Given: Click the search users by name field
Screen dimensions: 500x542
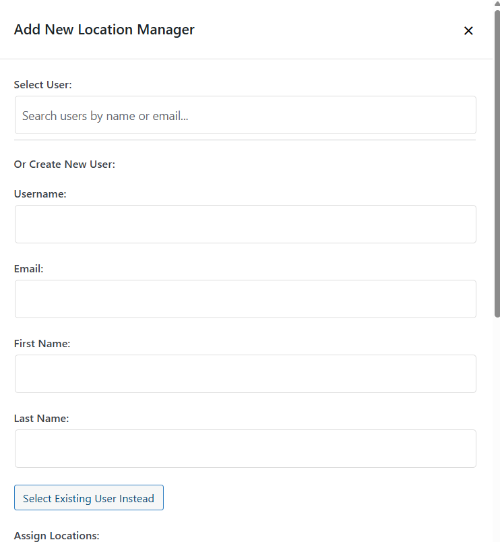Looking at the screenshot, I should pyautogui.click(x=245, y=115).
